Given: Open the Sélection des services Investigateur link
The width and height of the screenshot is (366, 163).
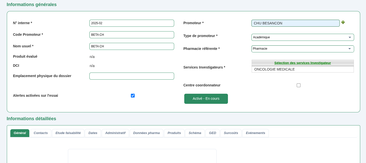Looking at the screenshot, I should 302,63.
